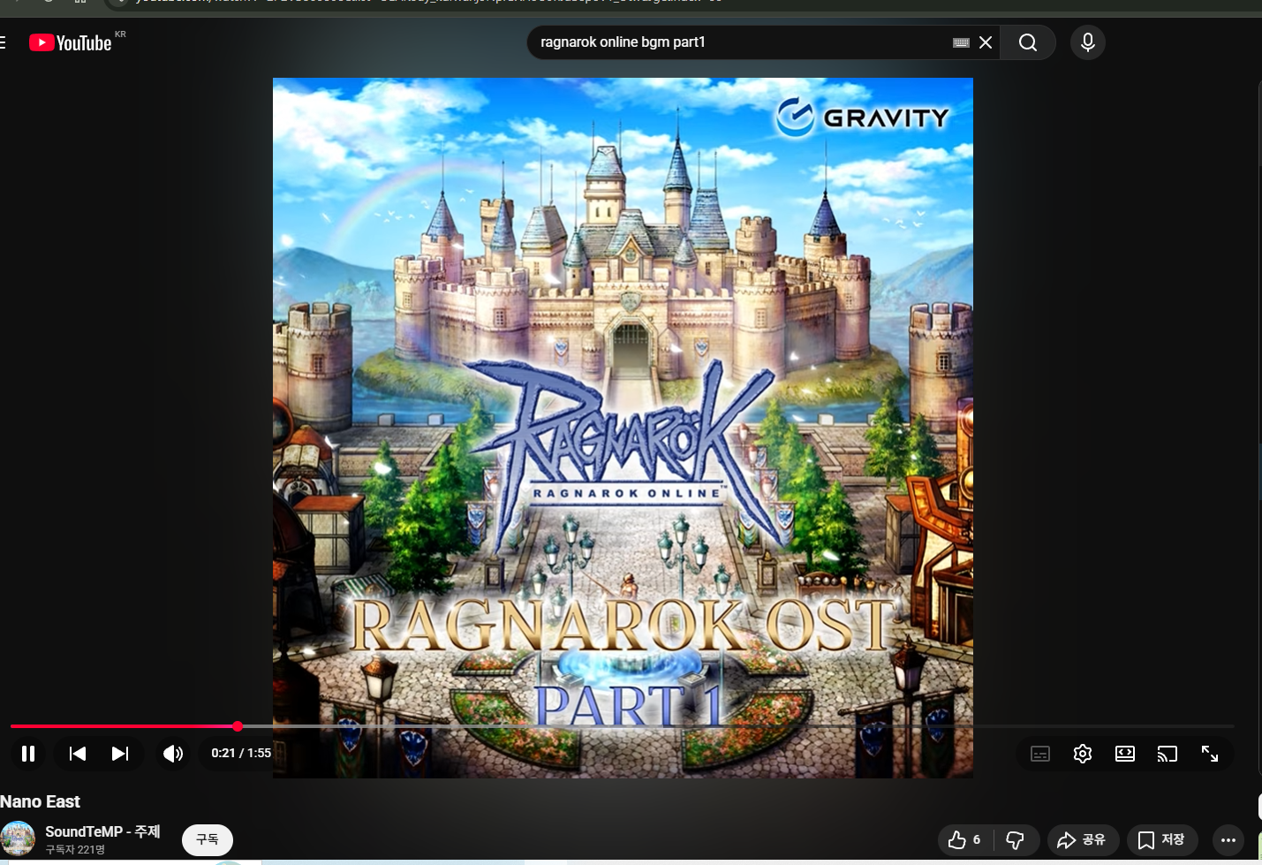Subscribe (구독) to SoundTeMP channel
1262x865 pixels.
tap(208, 839)
